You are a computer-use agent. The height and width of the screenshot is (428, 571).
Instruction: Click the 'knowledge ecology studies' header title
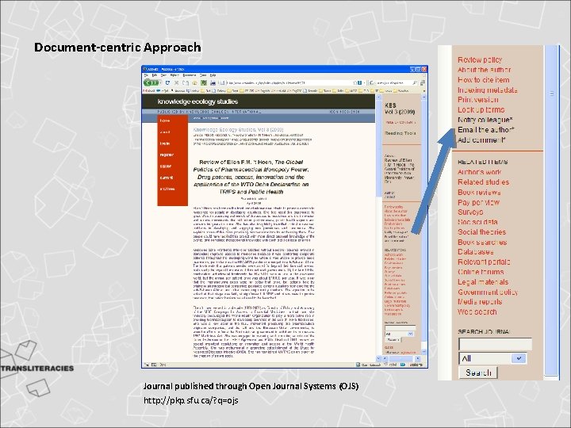pos(197,101)
